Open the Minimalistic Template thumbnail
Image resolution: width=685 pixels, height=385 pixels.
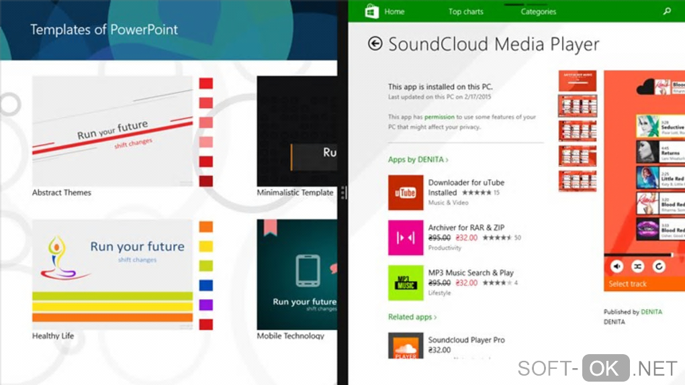click(x=297, y=131)
